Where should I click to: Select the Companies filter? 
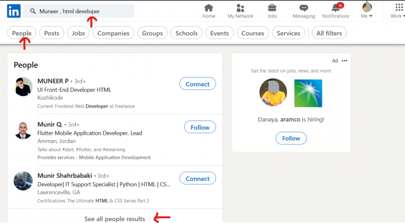pos(113,33)
